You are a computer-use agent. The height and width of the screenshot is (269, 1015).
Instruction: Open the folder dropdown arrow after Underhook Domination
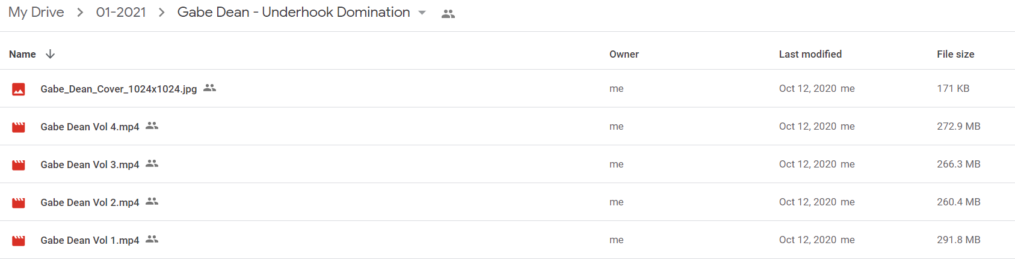(422, 13)
